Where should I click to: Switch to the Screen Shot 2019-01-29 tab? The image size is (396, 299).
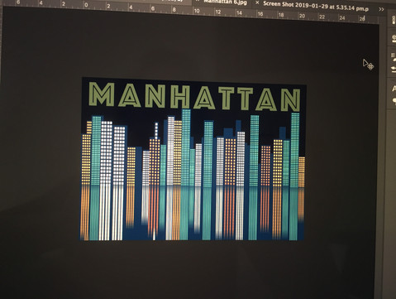(x=316, y=7)
